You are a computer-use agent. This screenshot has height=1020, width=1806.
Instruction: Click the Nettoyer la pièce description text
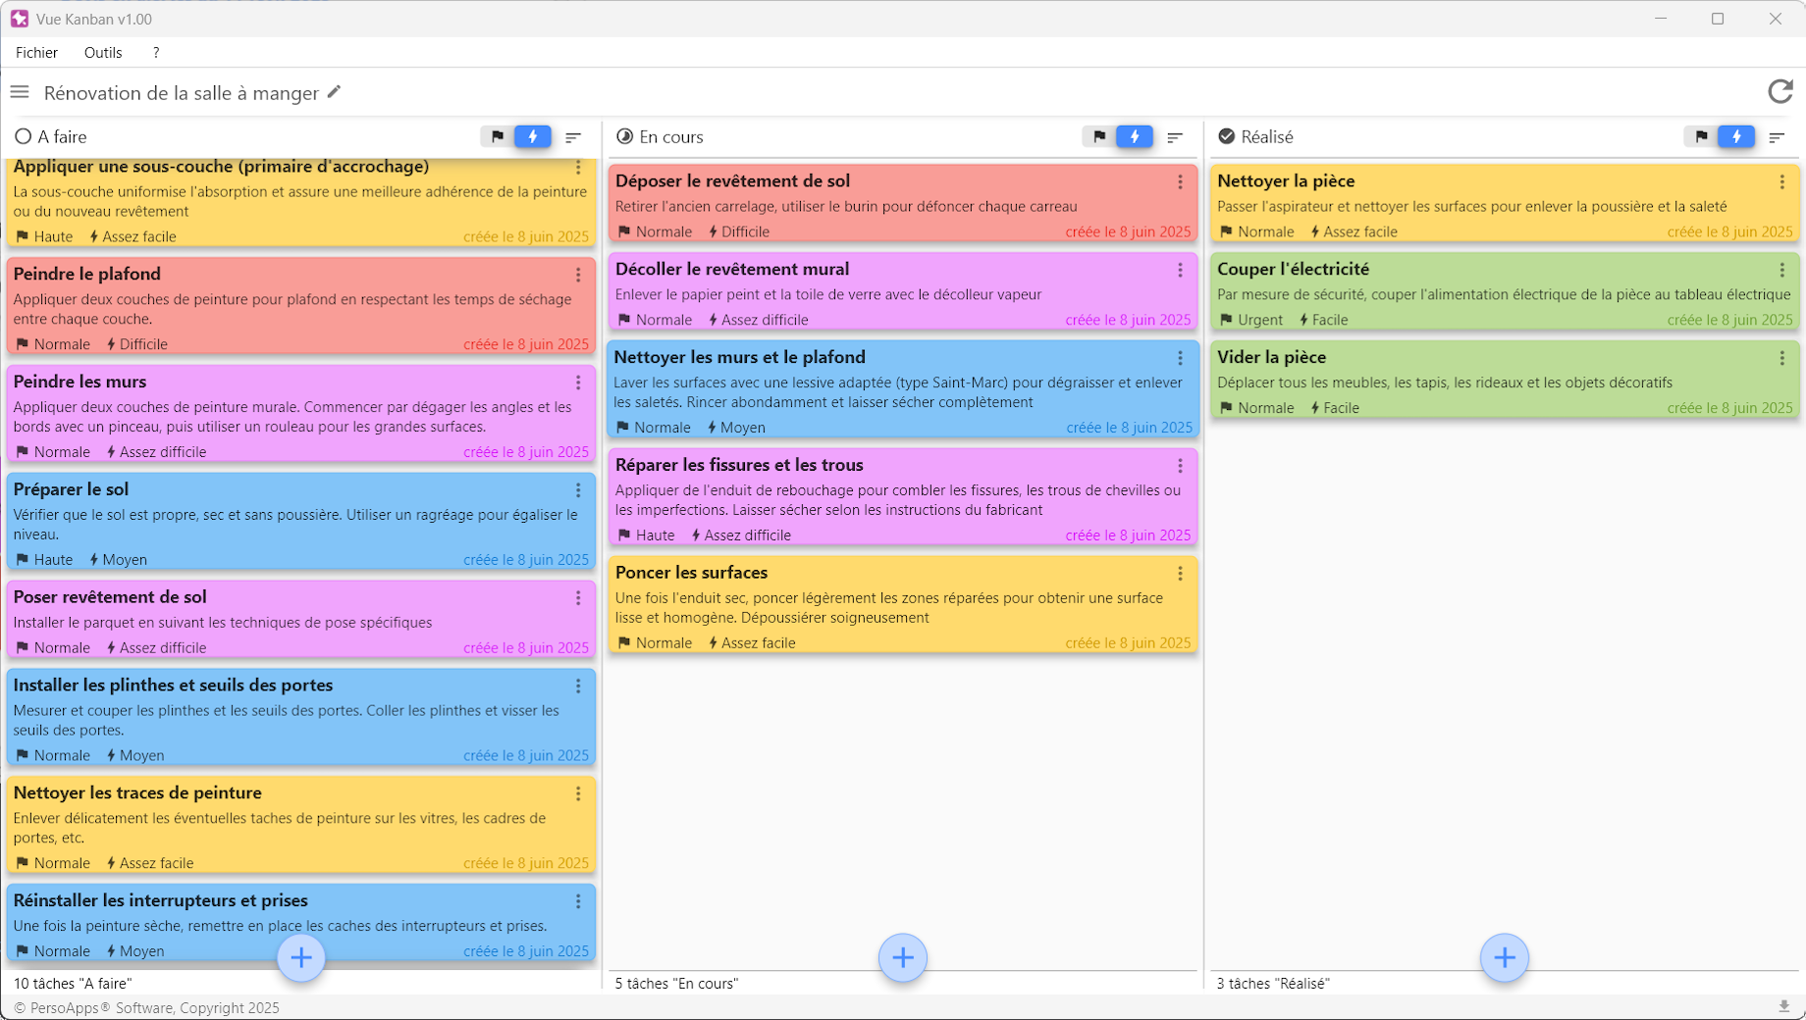pyautogui.click(x=1471, y=206)
